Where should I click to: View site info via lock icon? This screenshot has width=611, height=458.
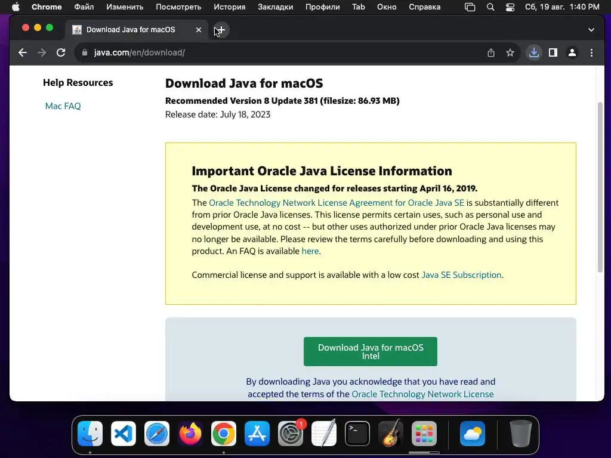click(x=85, y=52)
